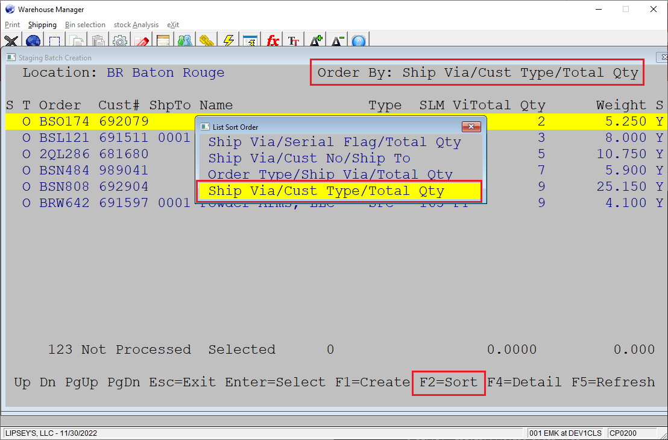Click the monitor with lightning toolbar icon
The height and width of the screenshot is (440, 668).
pos(250,40)
